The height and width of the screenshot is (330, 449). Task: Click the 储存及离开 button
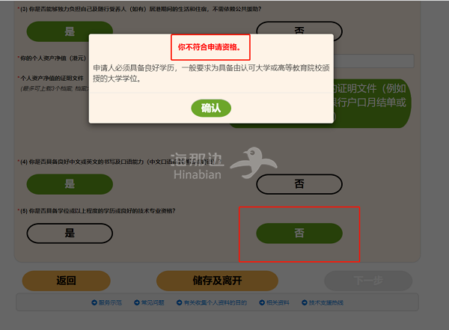pos(217,281)
